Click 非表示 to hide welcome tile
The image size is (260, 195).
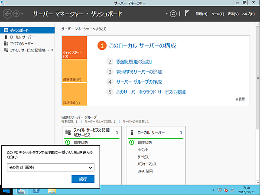tap(240, 99)
